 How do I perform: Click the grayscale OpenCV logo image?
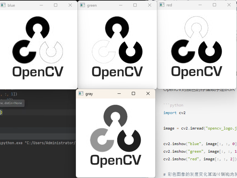pyautogui.click(x=116, y=136)
